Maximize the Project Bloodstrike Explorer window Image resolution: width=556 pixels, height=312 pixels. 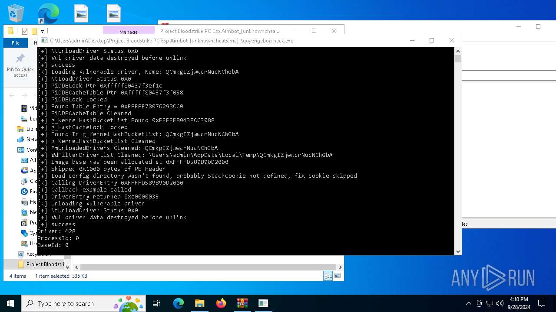(314, 31)
